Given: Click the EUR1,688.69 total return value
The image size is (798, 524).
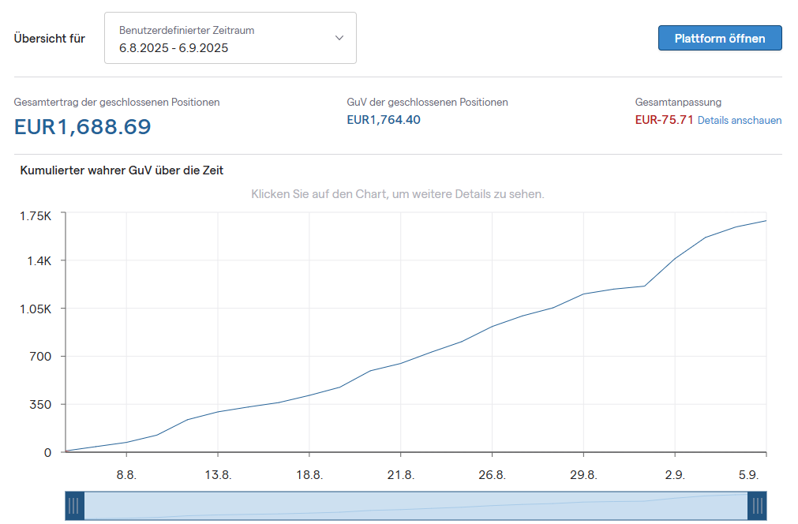Looking at the screenshot, I should click(x=82, y=126).
